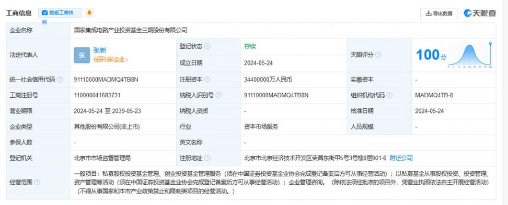Click help icon next to 登记状态

207,46
